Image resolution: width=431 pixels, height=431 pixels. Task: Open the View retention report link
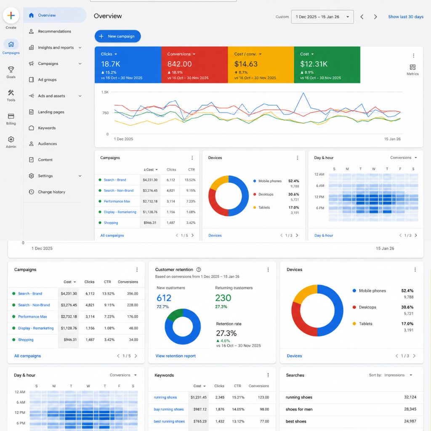point(176,356)
